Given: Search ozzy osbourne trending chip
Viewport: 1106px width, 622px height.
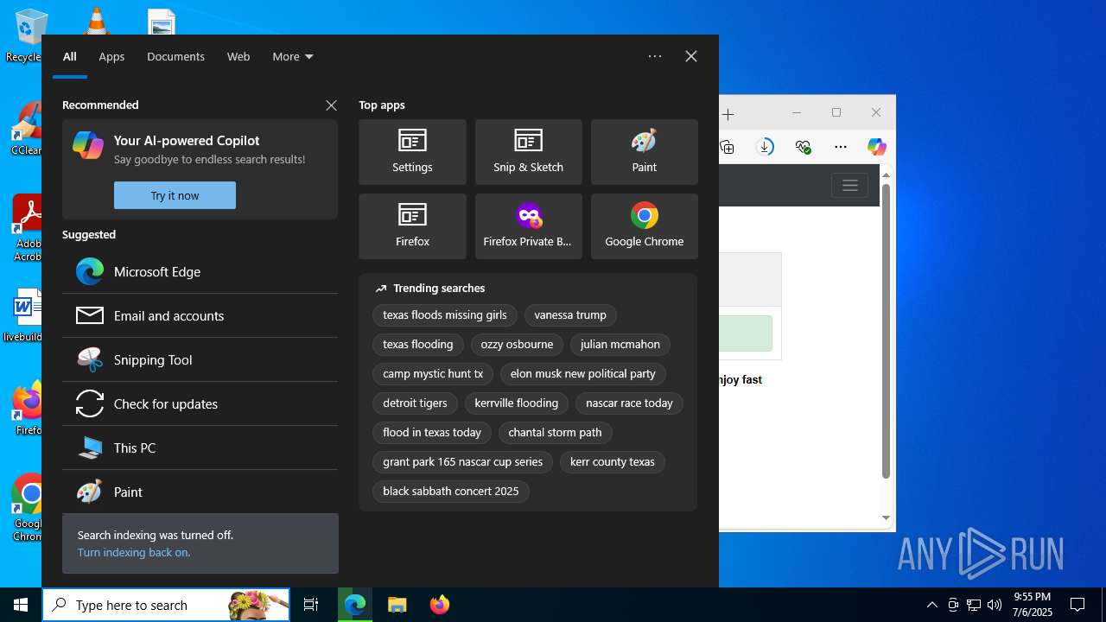Looking at the screenshot, I should (x=517, y=345).
